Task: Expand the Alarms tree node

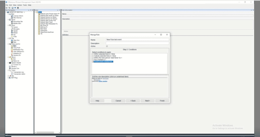Action: click(x=8, y=76)
